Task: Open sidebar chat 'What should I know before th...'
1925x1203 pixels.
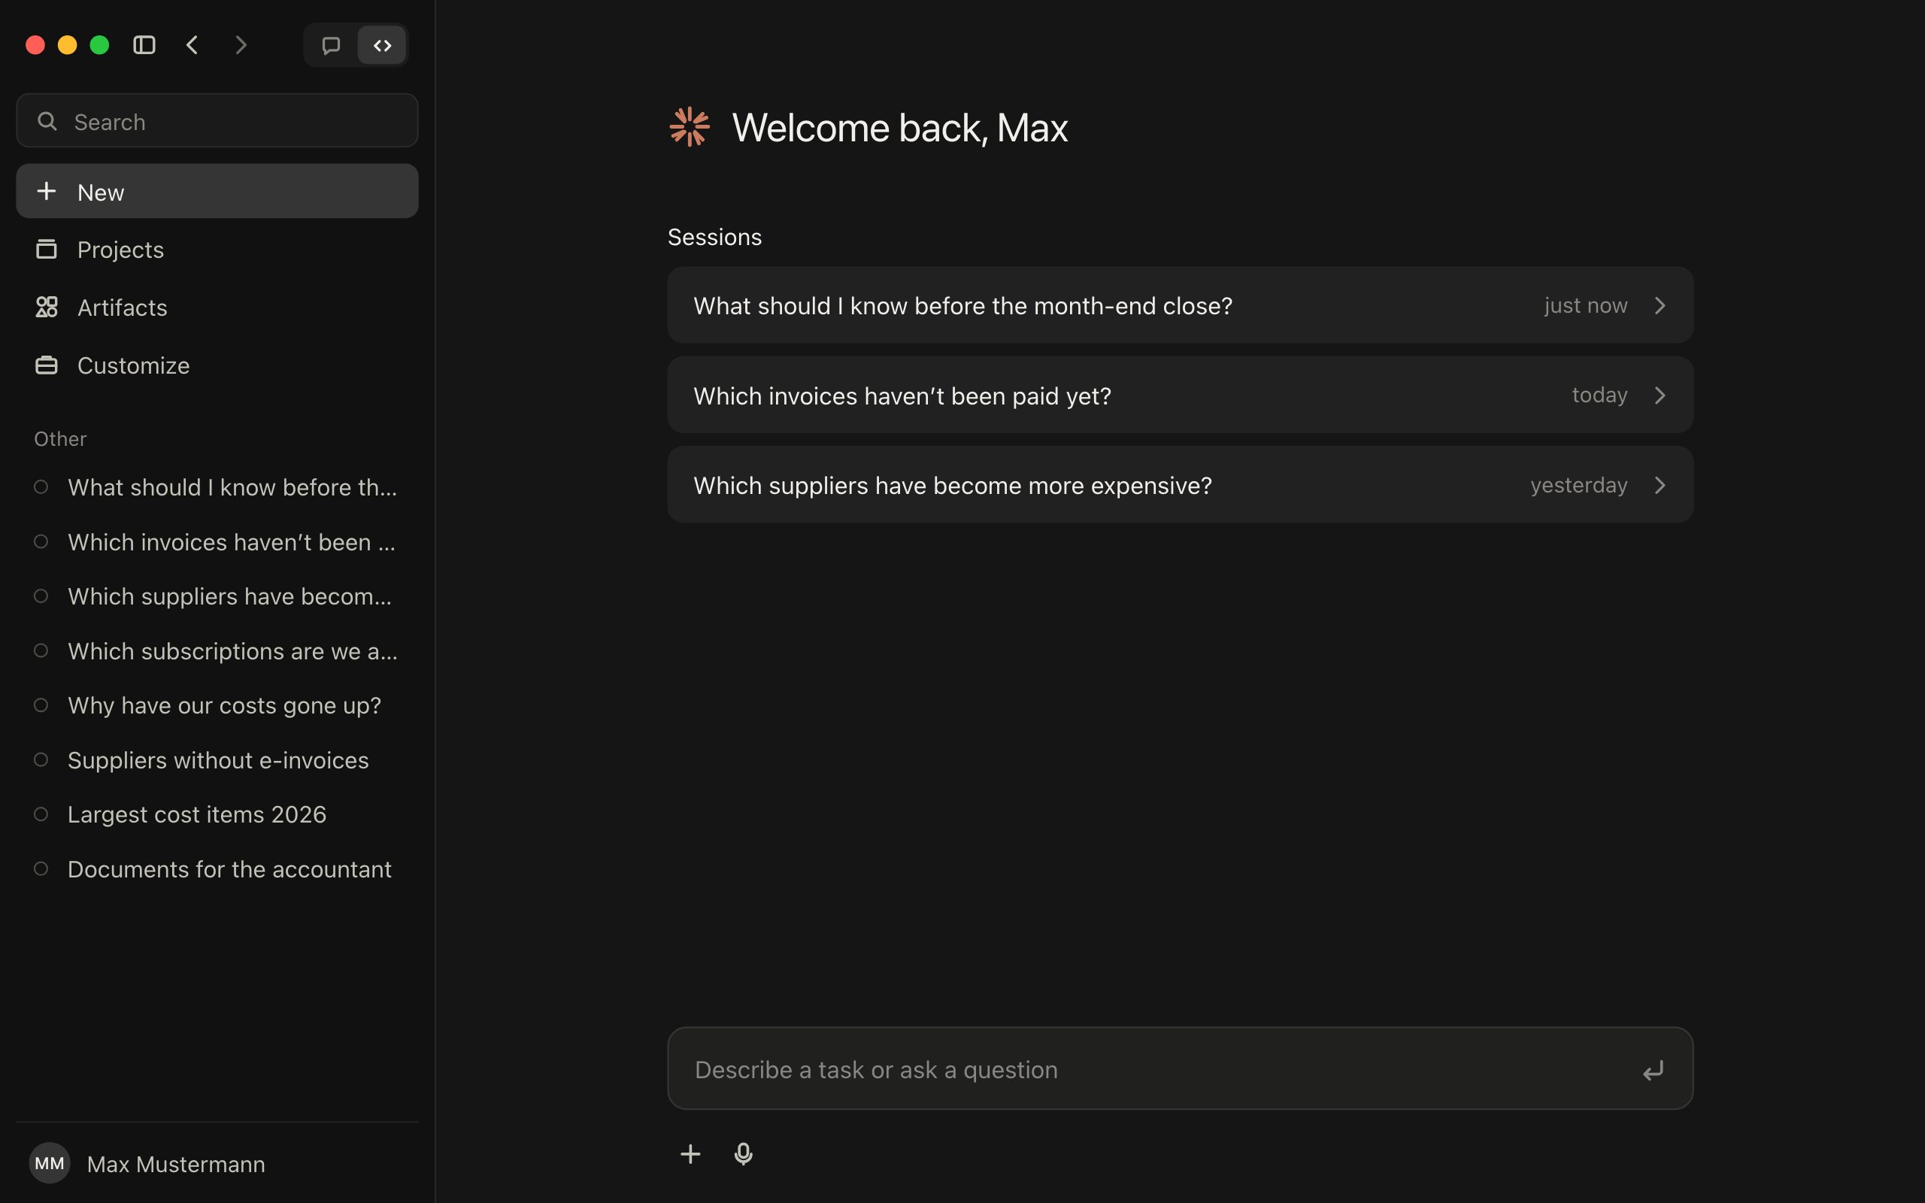Action: (217, 487)
